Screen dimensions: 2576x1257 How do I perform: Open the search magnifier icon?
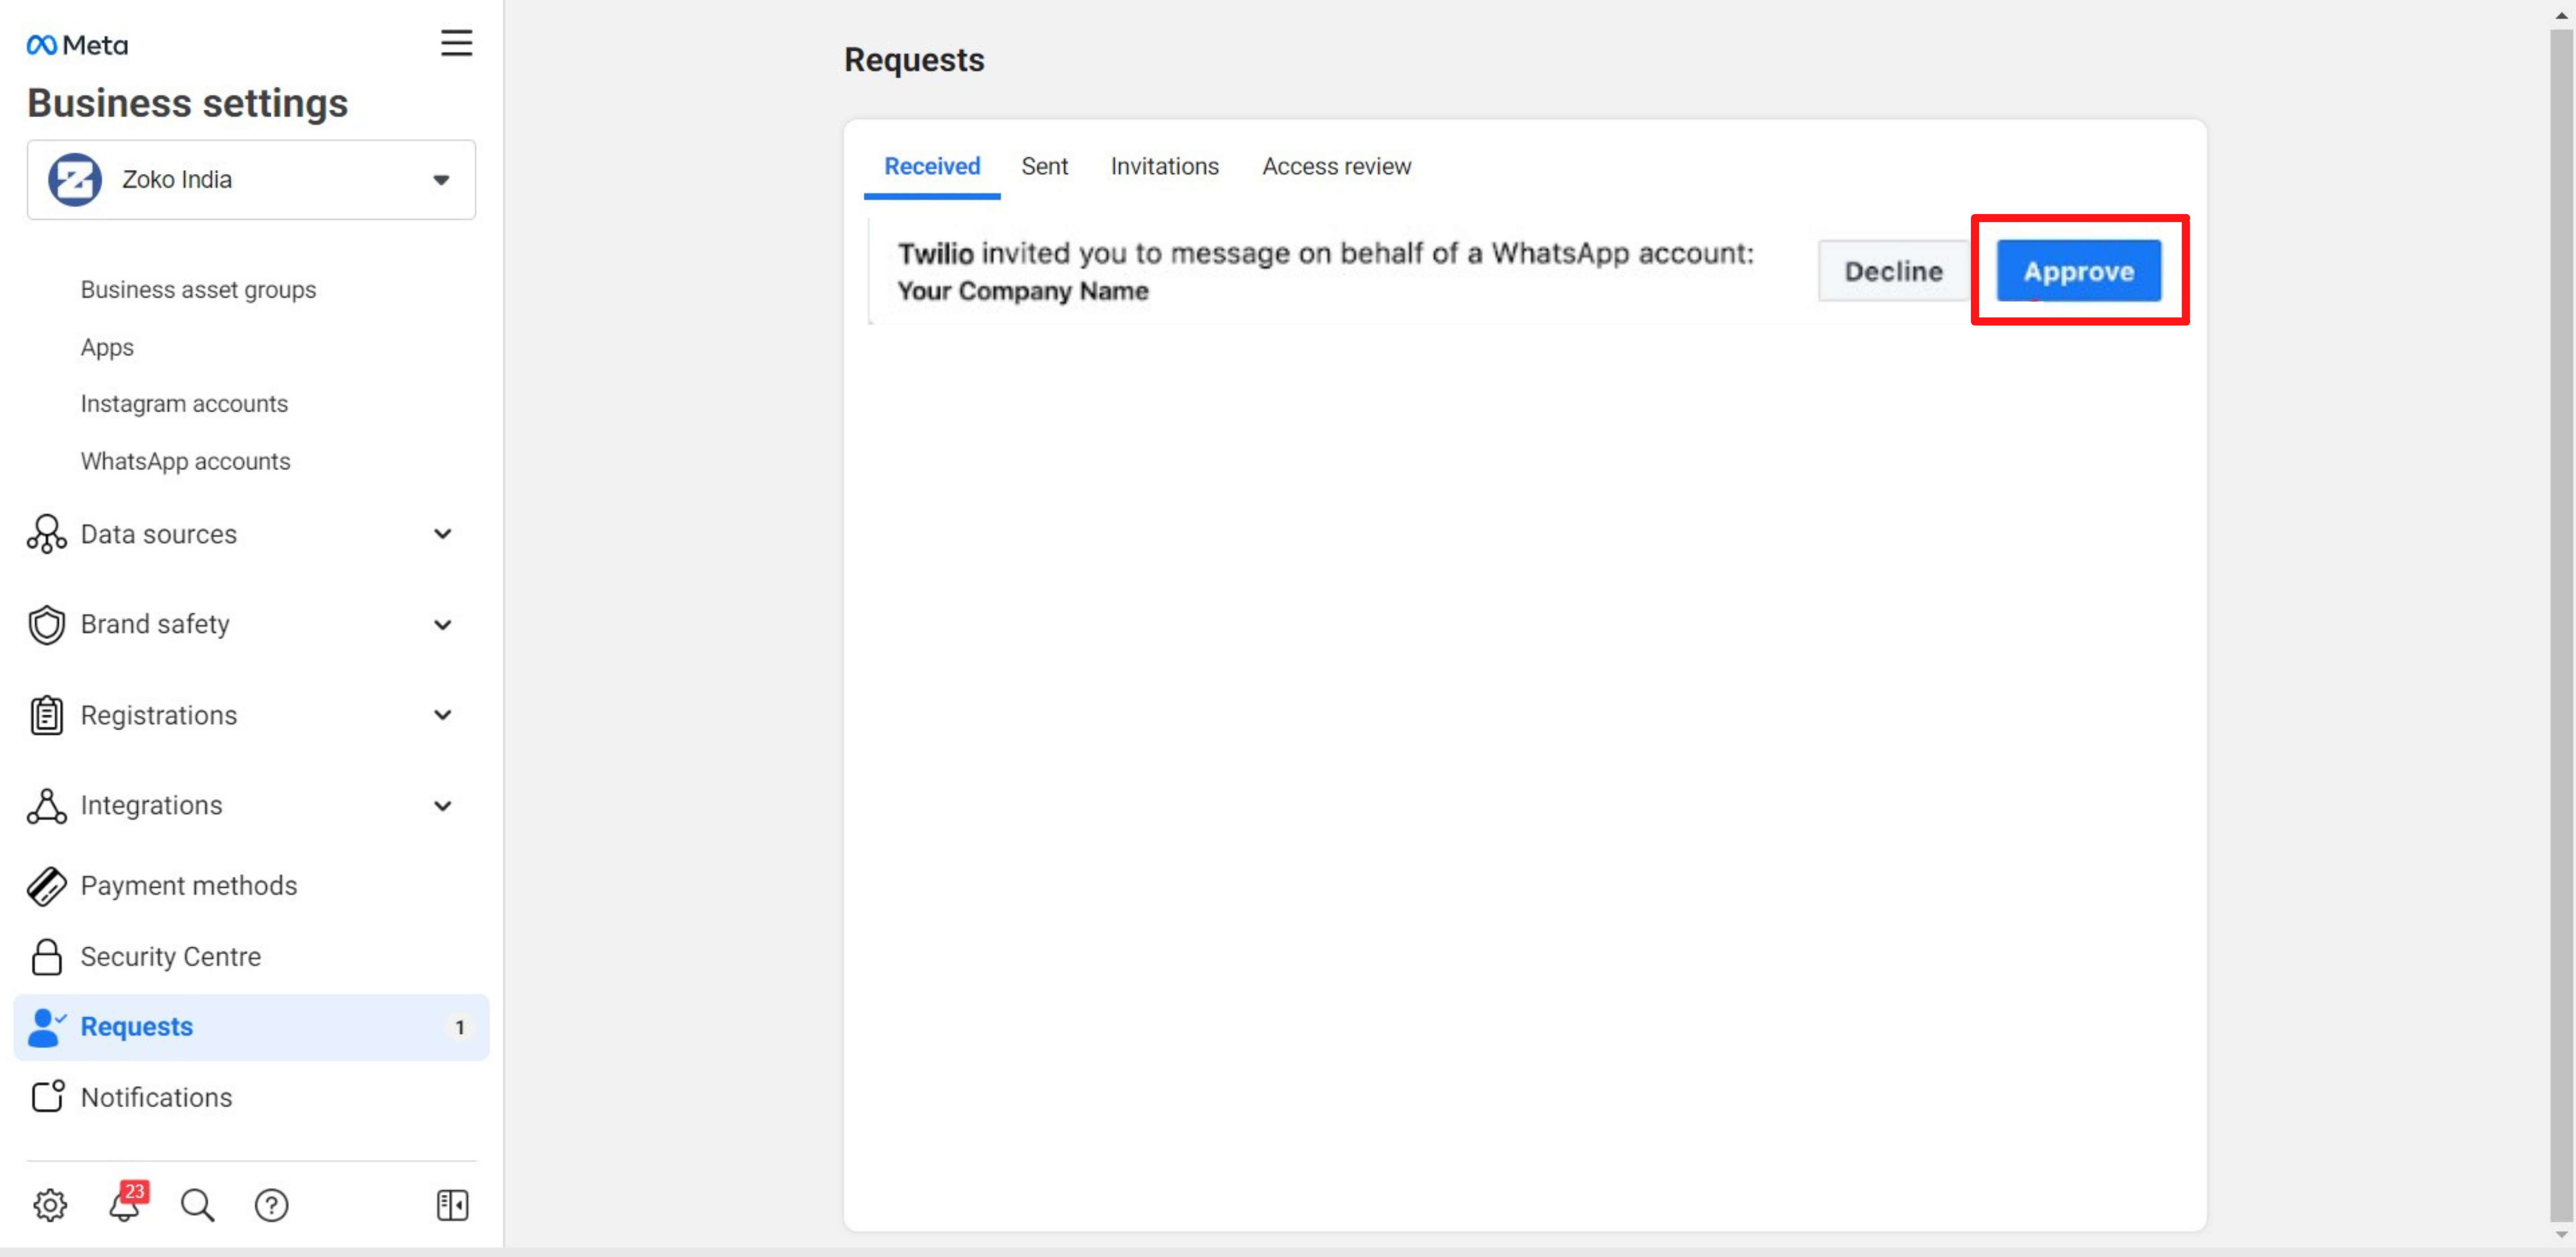(x=198, y=1205)
